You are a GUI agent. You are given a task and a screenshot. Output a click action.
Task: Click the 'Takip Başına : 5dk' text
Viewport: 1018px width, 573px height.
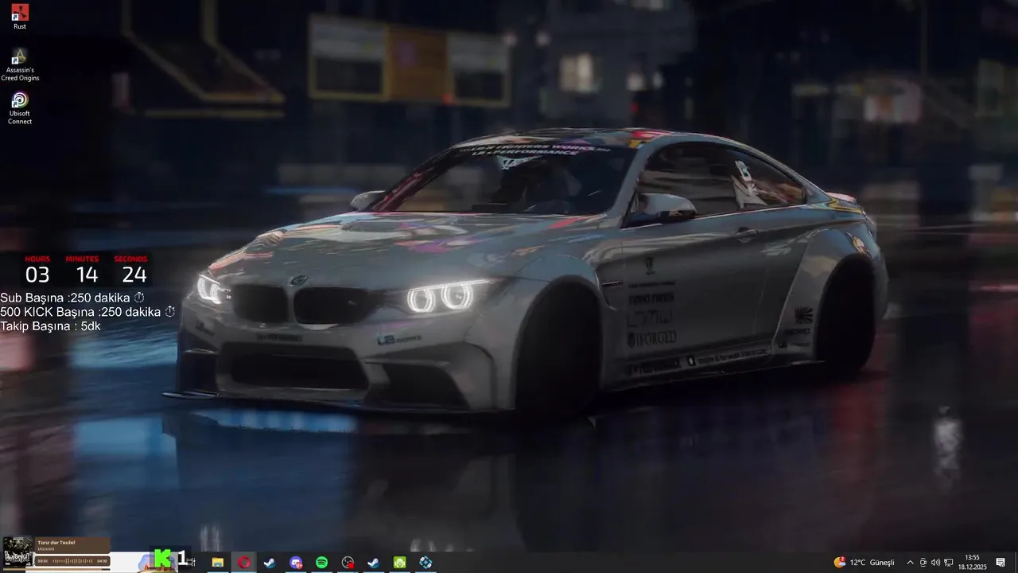click(x=50, y=326)
